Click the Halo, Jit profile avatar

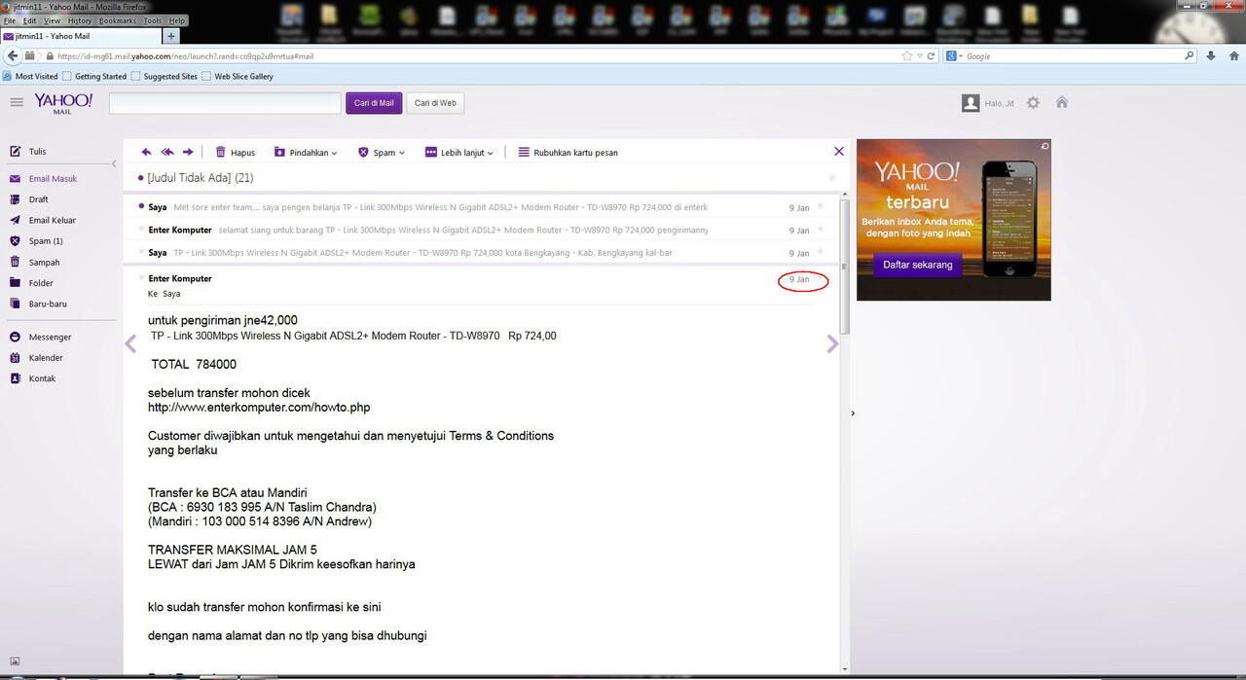coord(971,103)
